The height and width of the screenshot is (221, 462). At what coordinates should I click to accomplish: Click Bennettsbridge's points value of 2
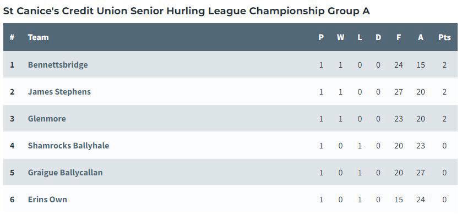tap(444, 65)
